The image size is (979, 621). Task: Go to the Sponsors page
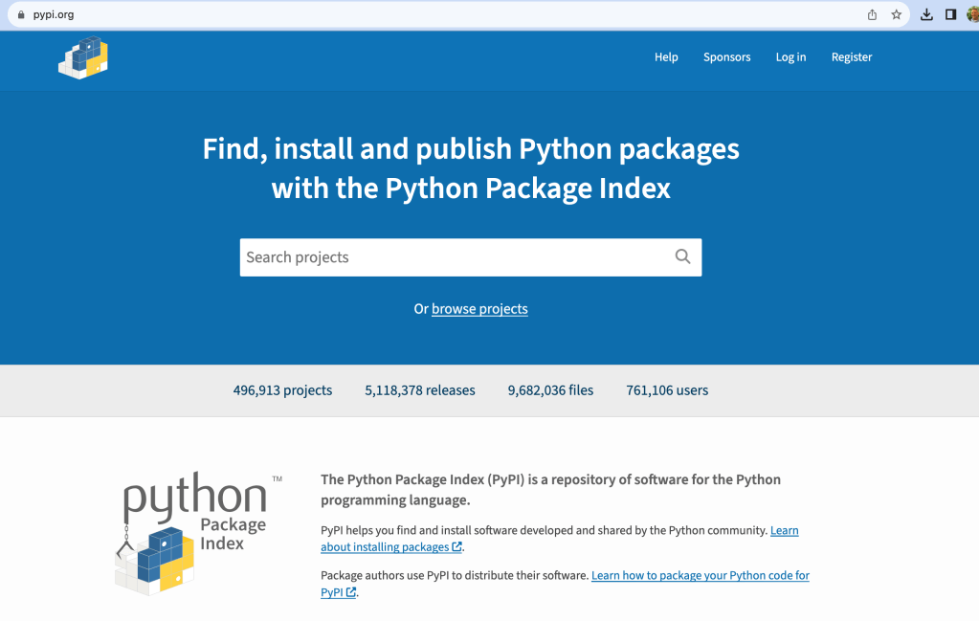[726, 57]
